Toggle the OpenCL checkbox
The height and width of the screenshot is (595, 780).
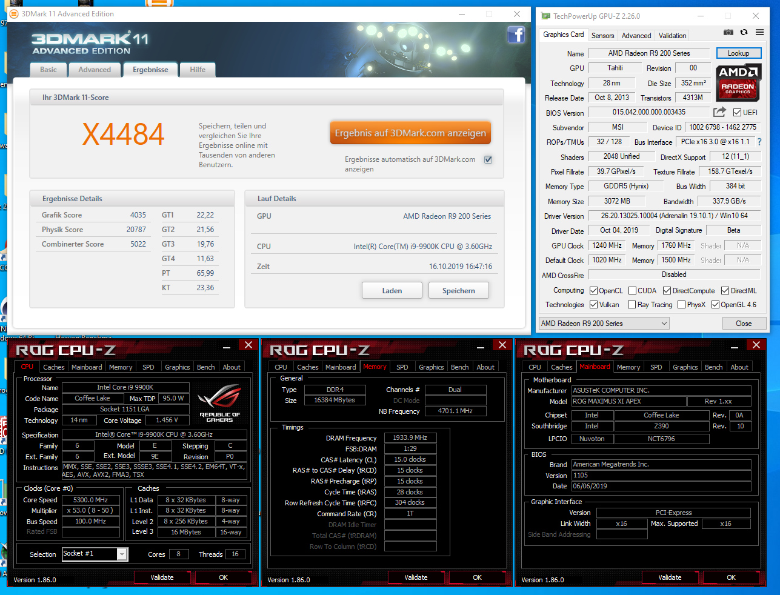click(593, 291)
